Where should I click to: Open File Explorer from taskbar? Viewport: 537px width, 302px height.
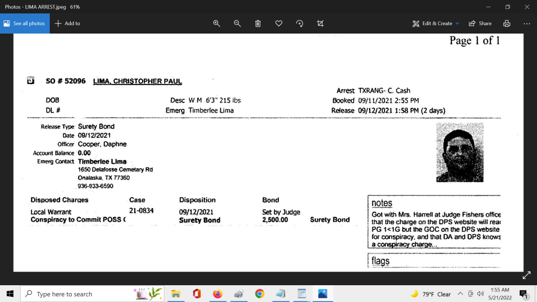[176, 294]
